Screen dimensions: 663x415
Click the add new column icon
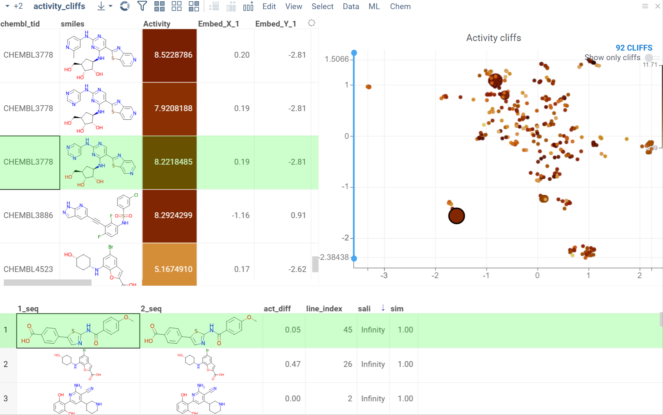click(248, 6)
